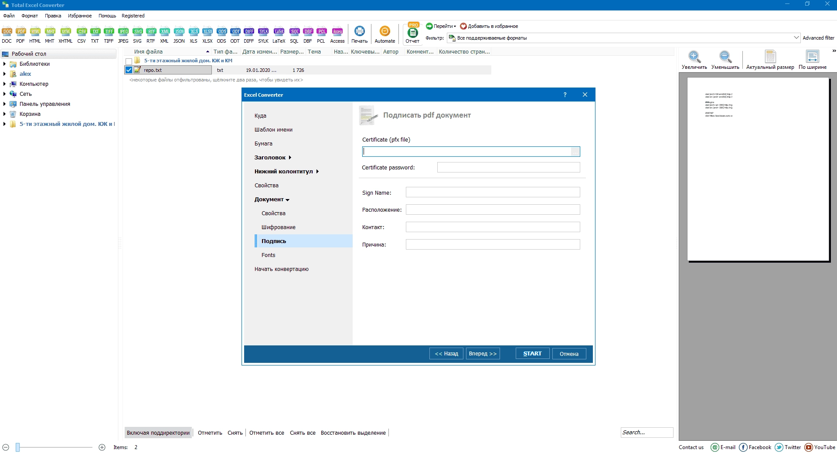
Task: Check the 5-ти этажный folder checkbox
Action: pyautogui.click(x=129, y=61)
